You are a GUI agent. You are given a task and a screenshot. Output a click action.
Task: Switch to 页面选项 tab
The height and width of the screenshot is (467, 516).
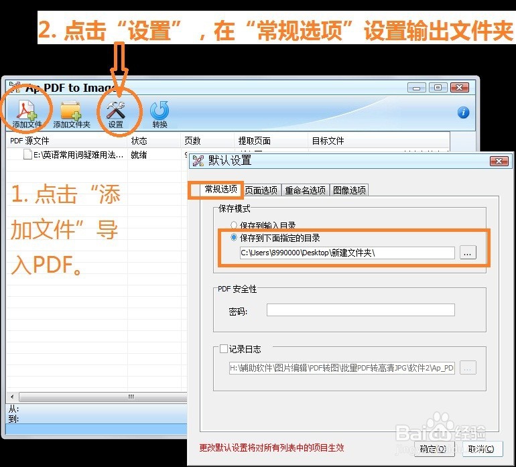point(261,190)
